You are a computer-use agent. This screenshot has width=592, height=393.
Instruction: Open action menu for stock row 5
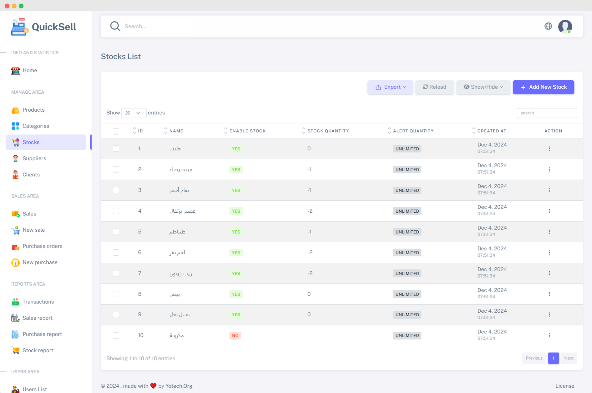[549, 232]
